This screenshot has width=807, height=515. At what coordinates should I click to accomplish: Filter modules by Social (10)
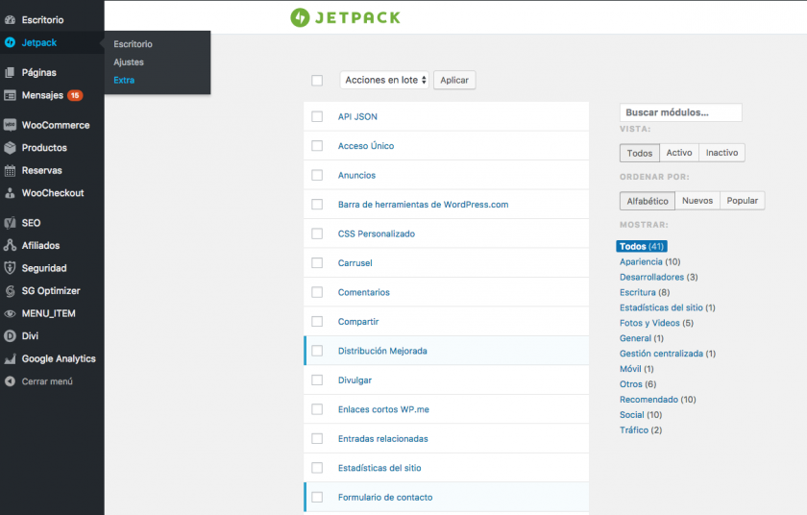tap(640, 415)
